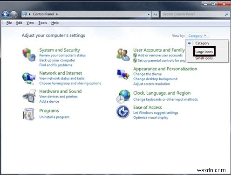
Task: Click the refresh button beside address bar
Action: click(155, 14)
